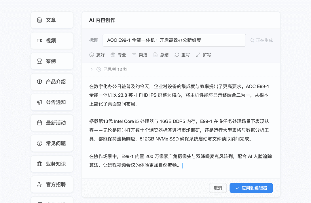
Task: Open the 文章 category
Action: (x=52, y=20)
